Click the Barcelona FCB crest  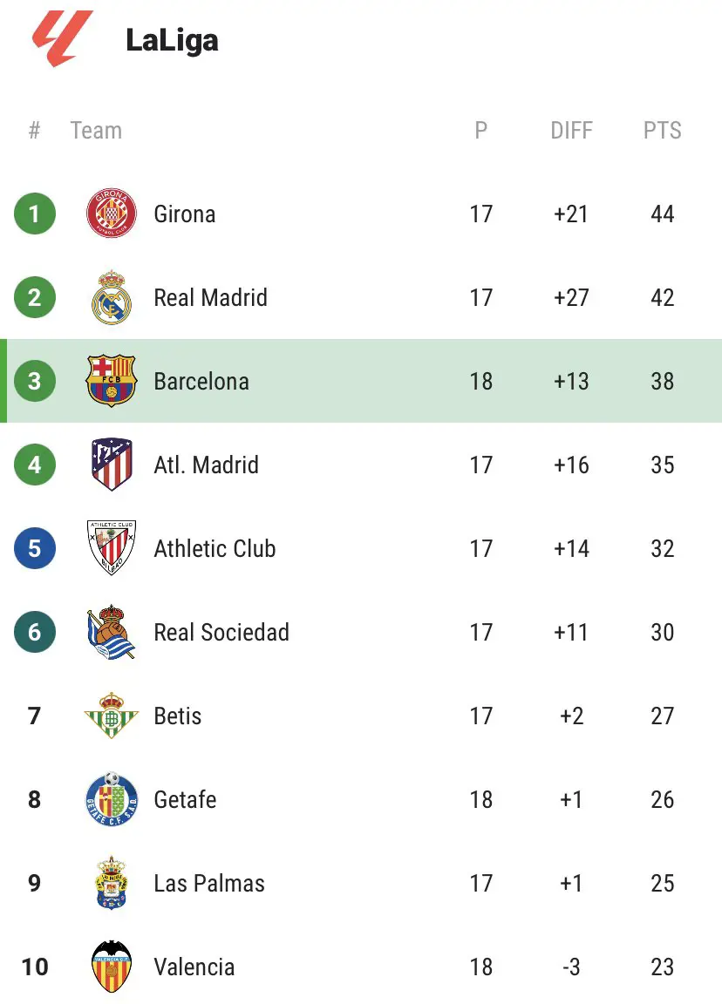click(x=112, y=381)
